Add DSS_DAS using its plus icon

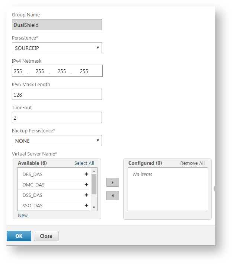tap(86, 195)
